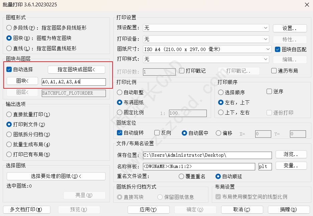Select 覆盖重名 rename option

[181, 176]
